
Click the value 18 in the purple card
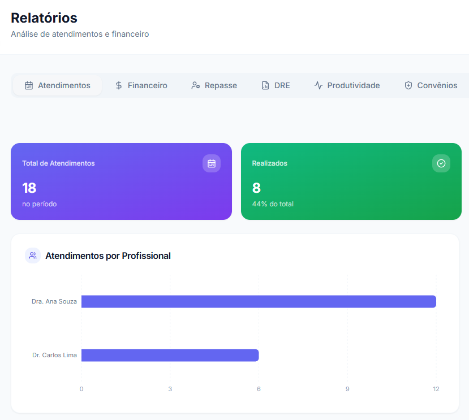click(x=29, y=188)
